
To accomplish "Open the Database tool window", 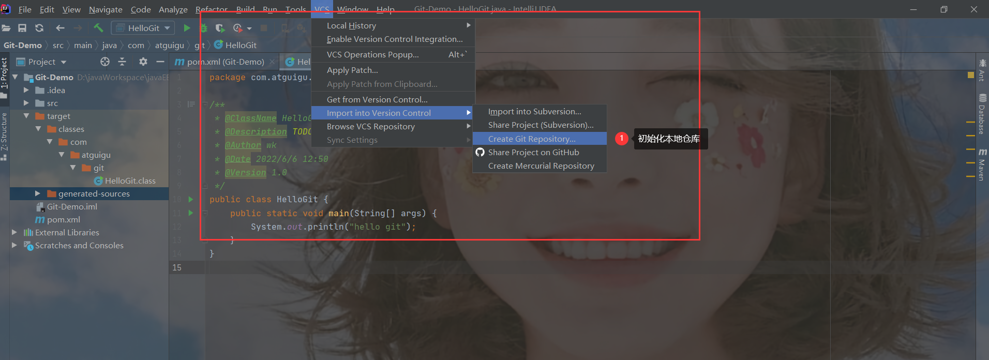I will coord(982,114).
